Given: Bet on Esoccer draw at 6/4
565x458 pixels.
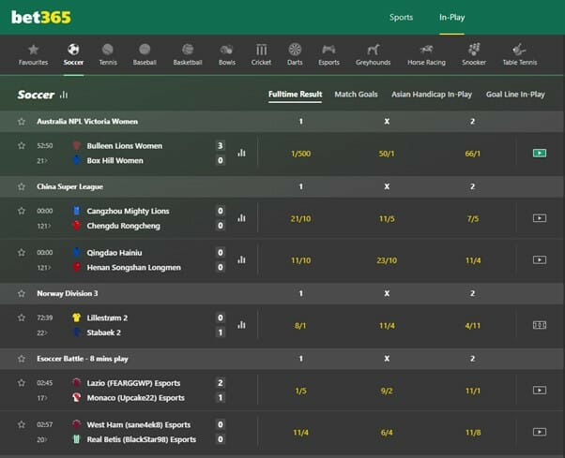Looking at the screenshot, I should [387, 433].
